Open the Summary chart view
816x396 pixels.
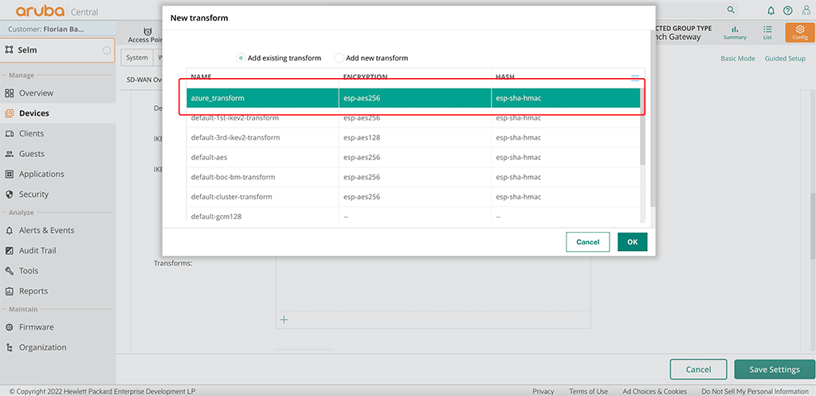click(735, 32)
